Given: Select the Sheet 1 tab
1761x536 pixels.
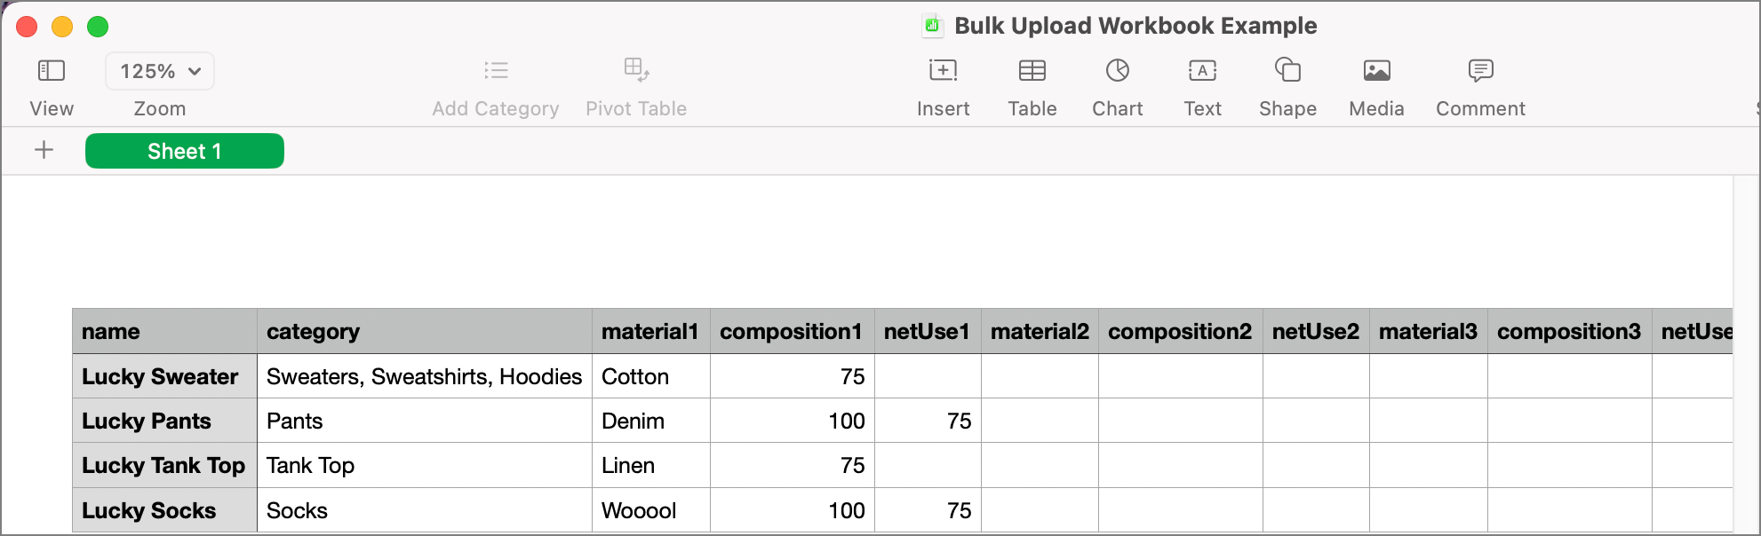Looking at the screenshot, I should (185, 151).
